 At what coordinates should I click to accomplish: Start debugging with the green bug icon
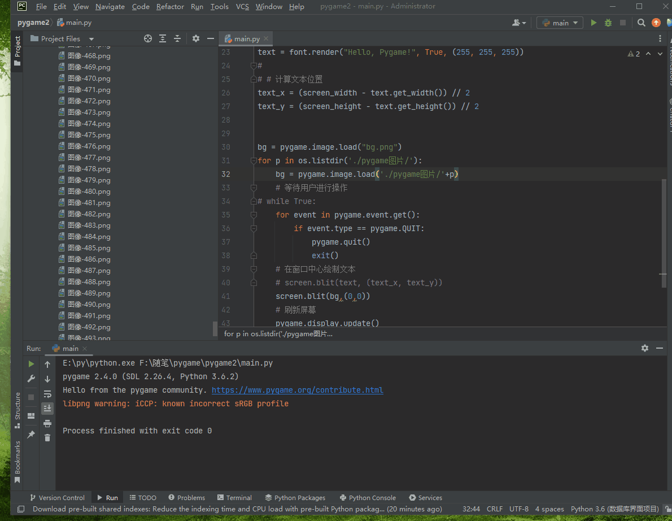pyautogui.click(x=608, y=23)
